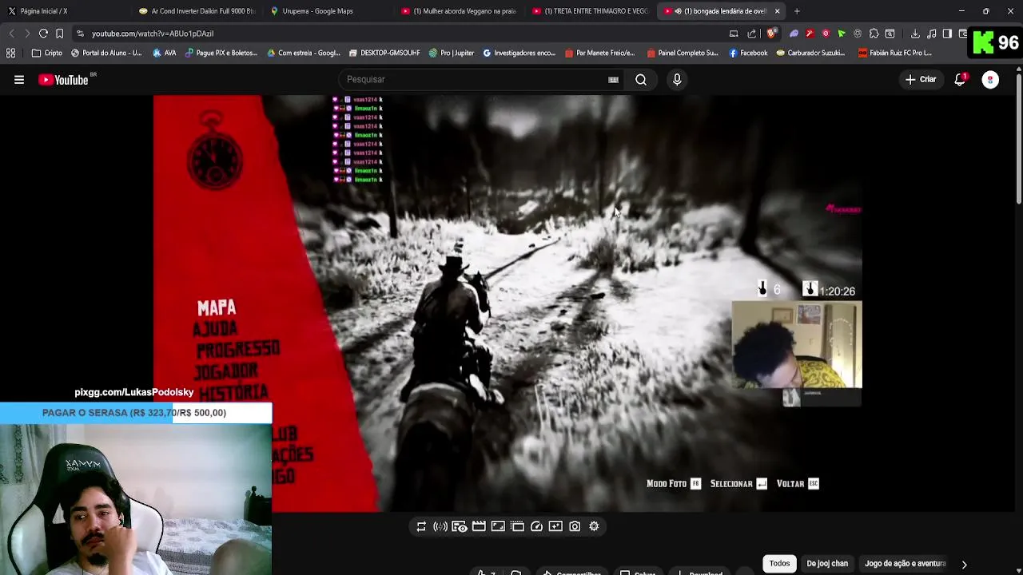Open Carburador Suzuki bookmark
The image size is (1023, 575).
[x=811, y=53]
